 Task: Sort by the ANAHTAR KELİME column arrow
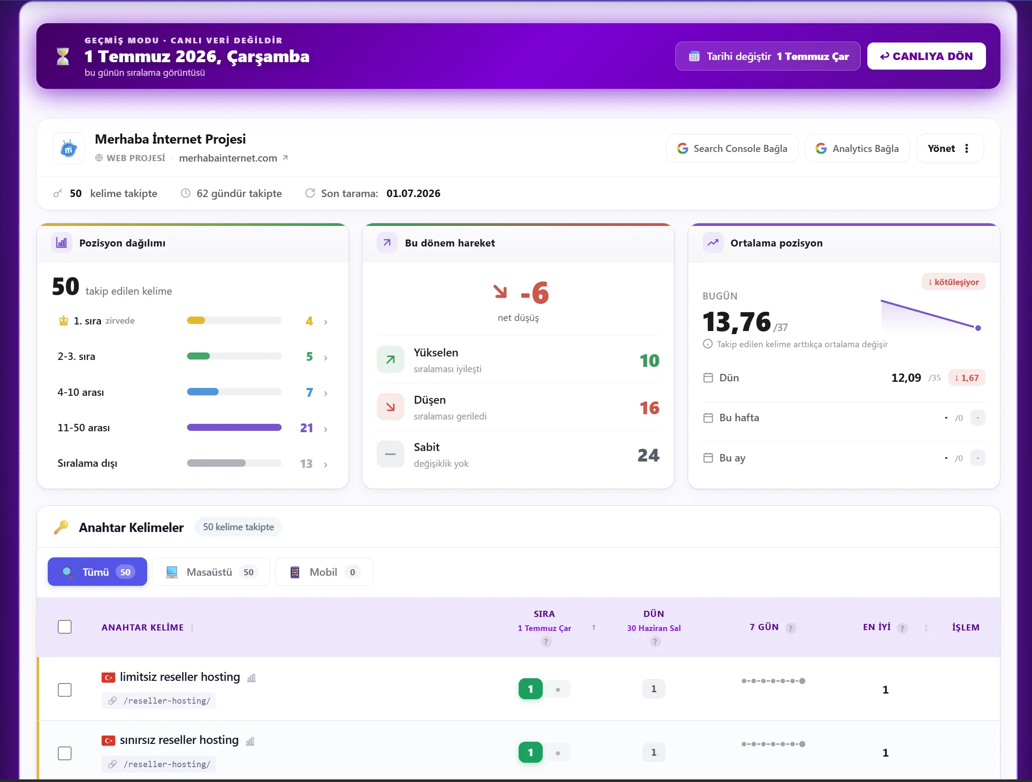point(192,628)
